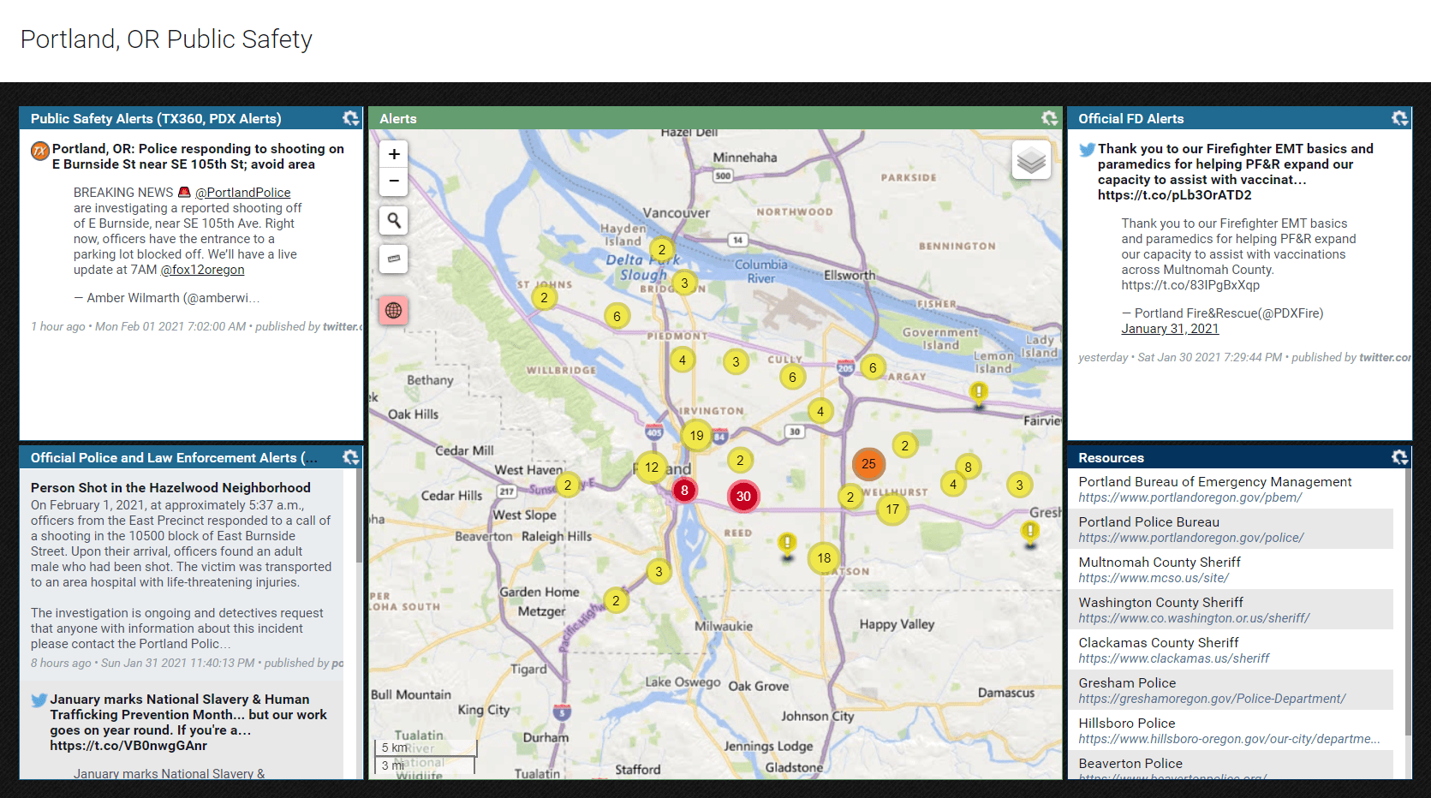Select the orange cluster marker 25

click(868, 464)
